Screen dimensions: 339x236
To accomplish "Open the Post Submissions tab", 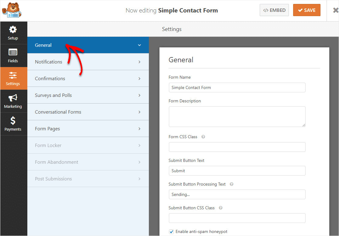I will pos(88,179).
